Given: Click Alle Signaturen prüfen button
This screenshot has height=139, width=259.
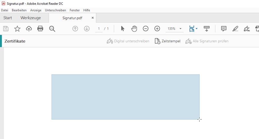Looking at the screenshot, I should [x=207, y=41].
